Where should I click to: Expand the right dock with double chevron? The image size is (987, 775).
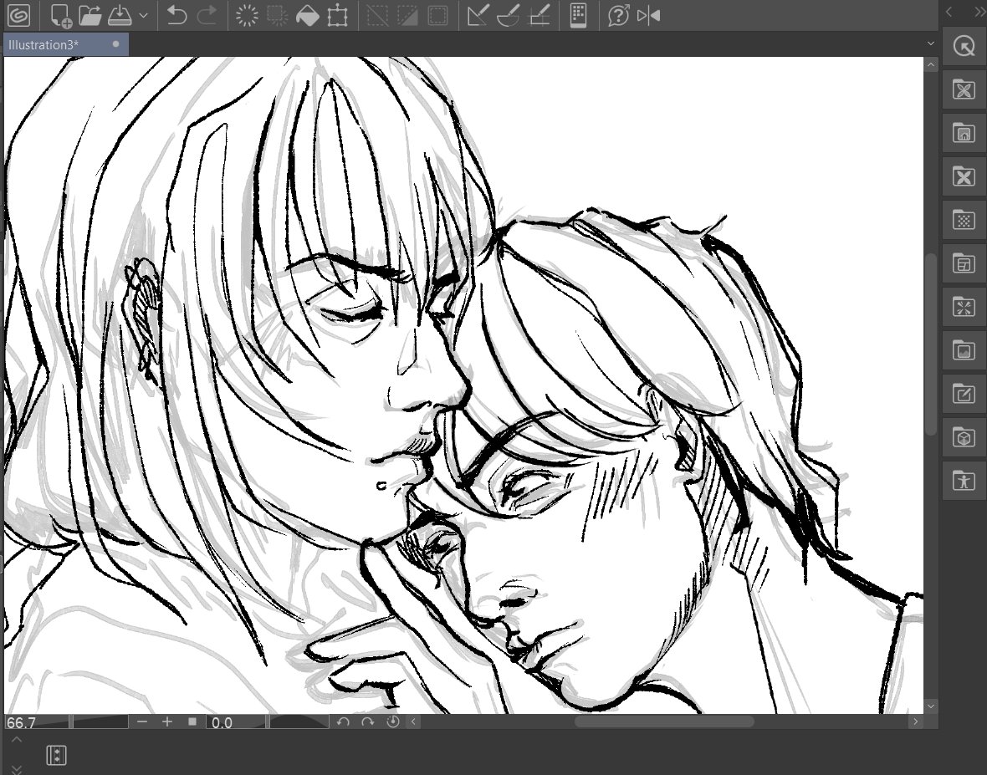(979, 12)
